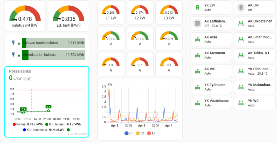Click lightning icon beside Vuorokauden kulutus
The height and width of the screenshot is (143, 277).
[13, 55]
